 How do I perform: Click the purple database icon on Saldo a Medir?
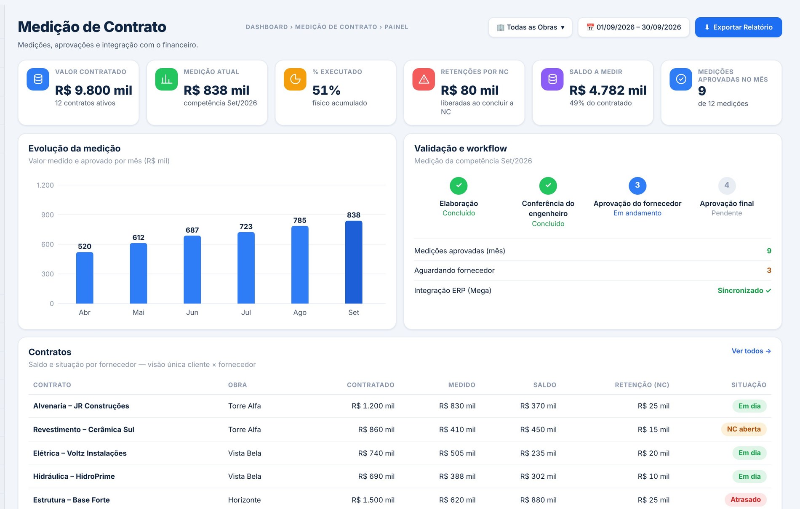click(552, 79)
